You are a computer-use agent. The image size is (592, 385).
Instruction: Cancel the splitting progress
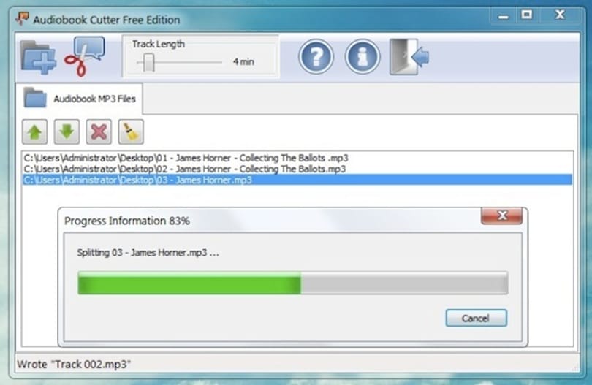tap(476, 319)
